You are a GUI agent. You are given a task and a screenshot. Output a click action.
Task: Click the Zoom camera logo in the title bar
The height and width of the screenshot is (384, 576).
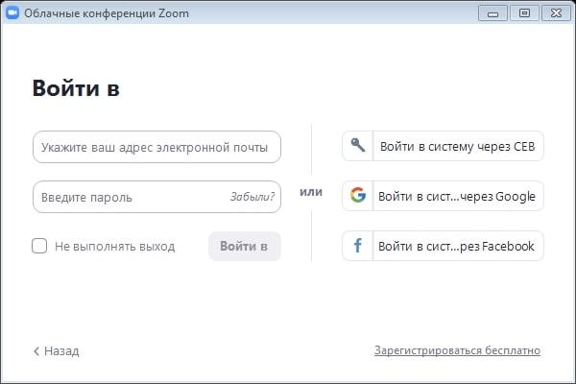[12, 13]
